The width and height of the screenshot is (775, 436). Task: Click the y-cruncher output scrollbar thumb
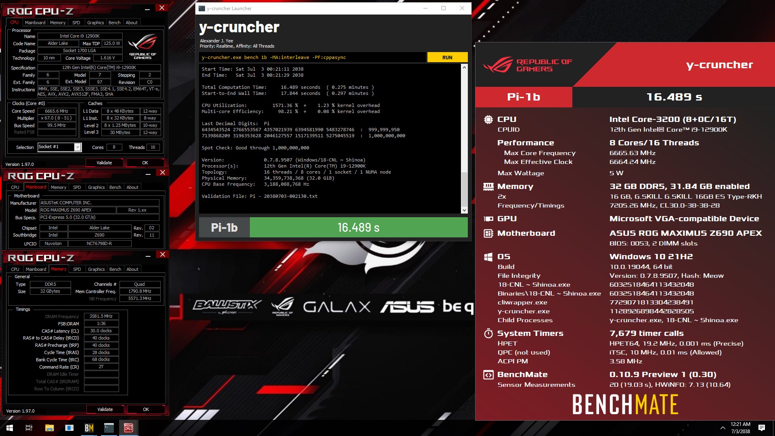pyautogui.click(x=464, y=190)
